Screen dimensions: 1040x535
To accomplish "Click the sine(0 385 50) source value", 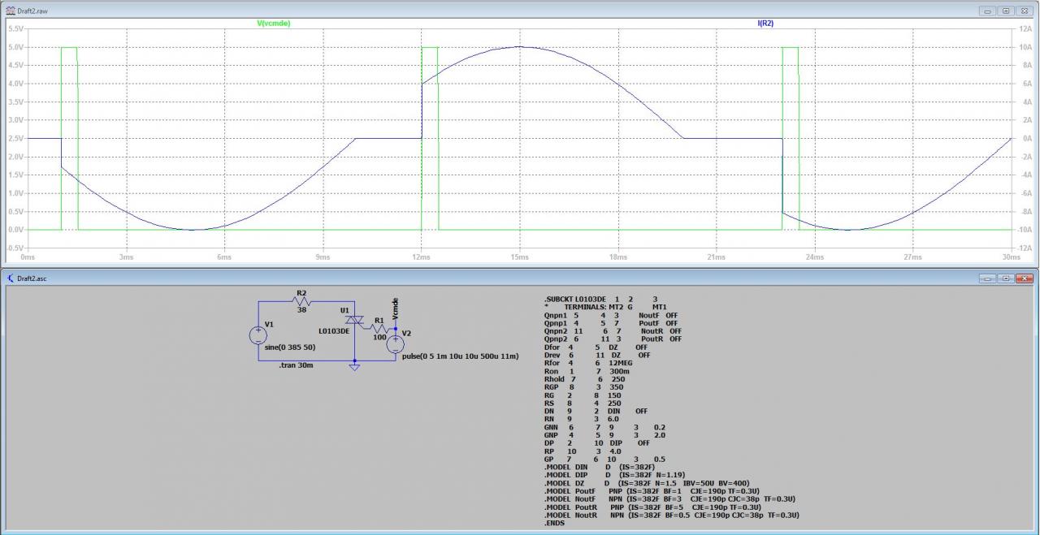I will click(x=290, y=347).
